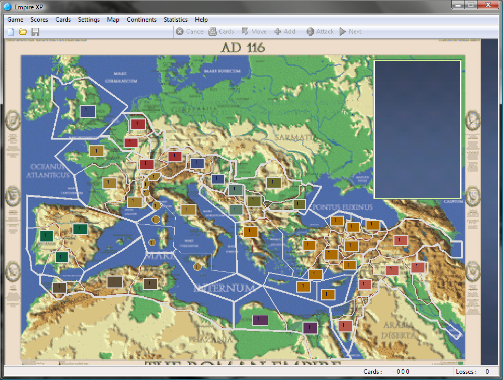Click the New game icon in the toolbar
The image size is (503, 380).
11,32
